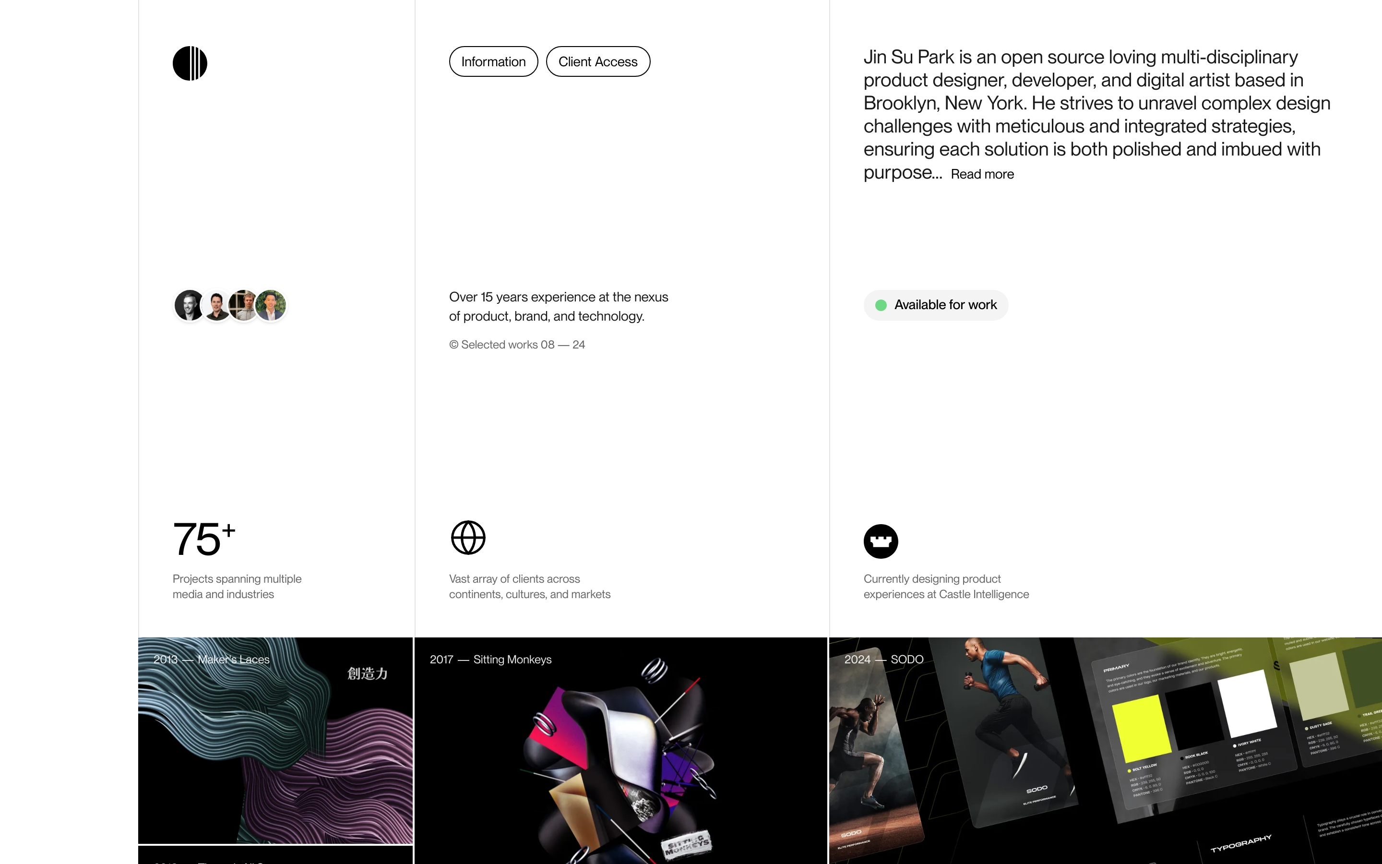Viewport: 1382px width, 864px height.
Task: Click the Selected works 08 — 24 text
Action: click(x=517, y=345)
